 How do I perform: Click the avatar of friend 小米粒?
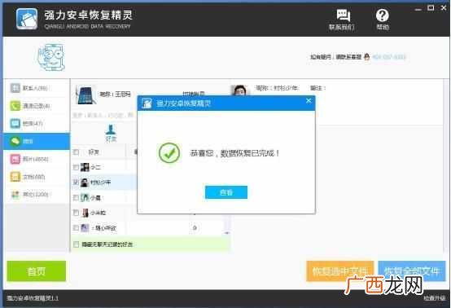pos(85,213)
